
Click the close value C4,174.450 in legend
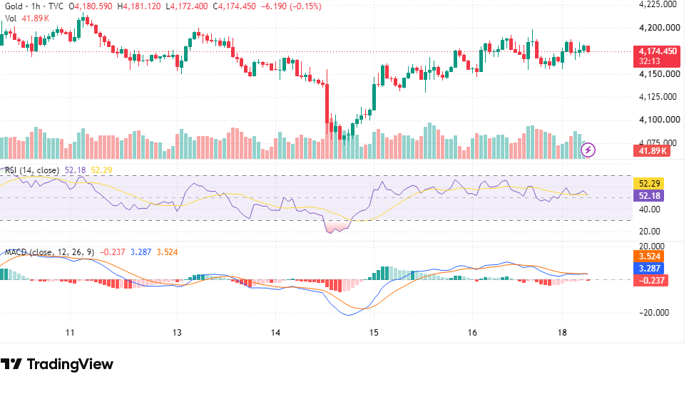(x=234, y=6)
